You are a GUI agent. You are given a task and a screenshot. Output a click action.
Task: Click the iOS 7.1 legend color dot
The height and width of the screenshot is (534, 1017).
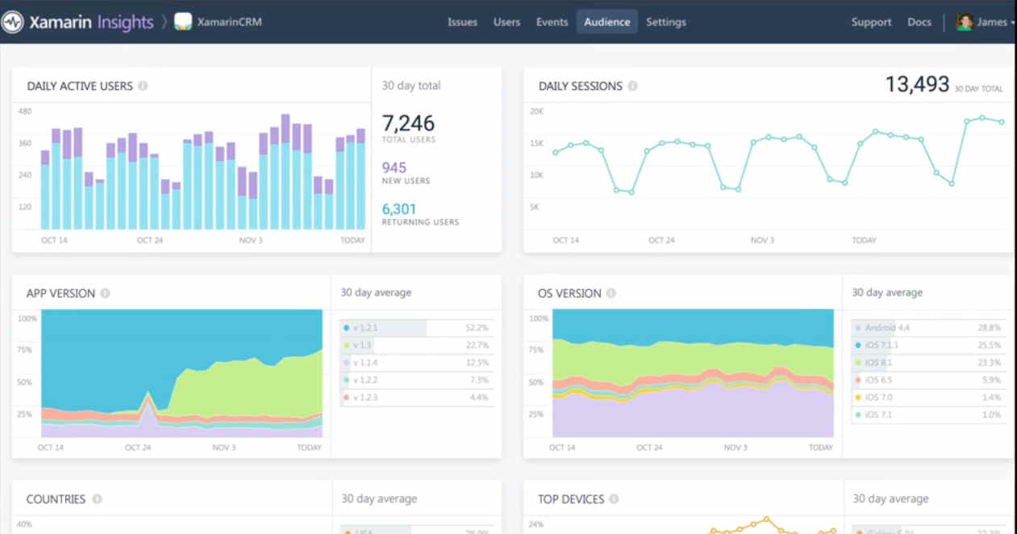click(x=857, y=415)
